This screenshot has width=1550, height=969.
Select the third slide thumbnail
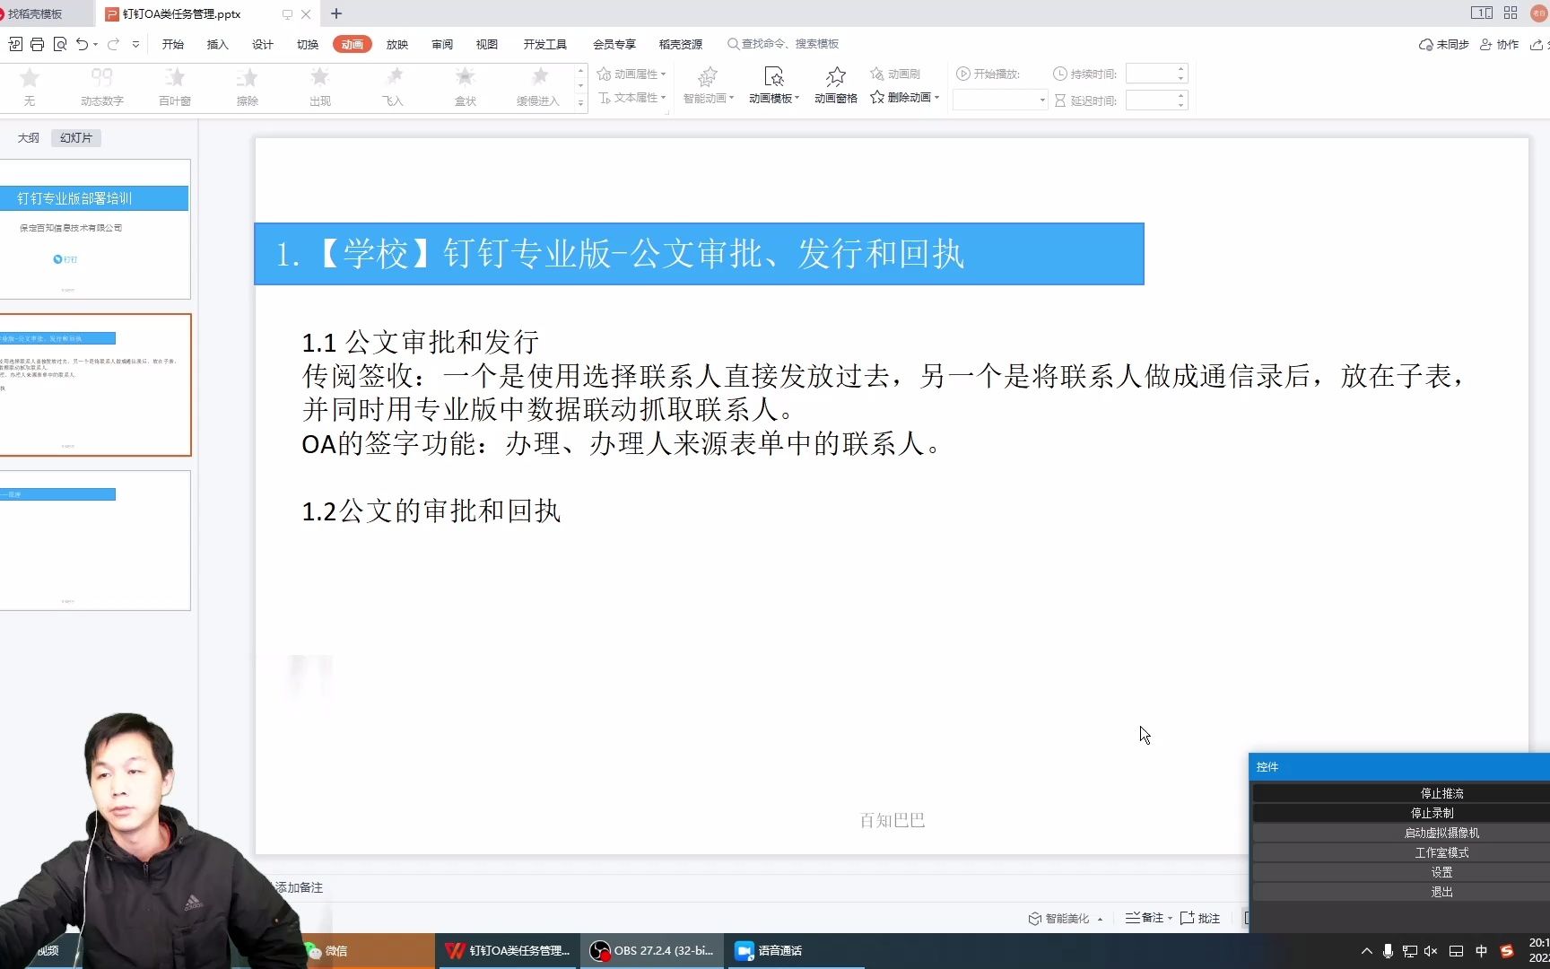pyautogui.click(x=95, y=541)
